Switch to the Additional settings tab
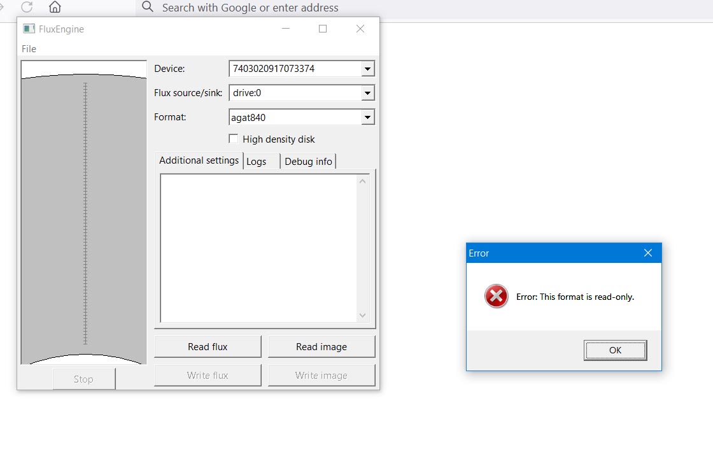This screenshot has height=452, width=713. tap(199, 160)
